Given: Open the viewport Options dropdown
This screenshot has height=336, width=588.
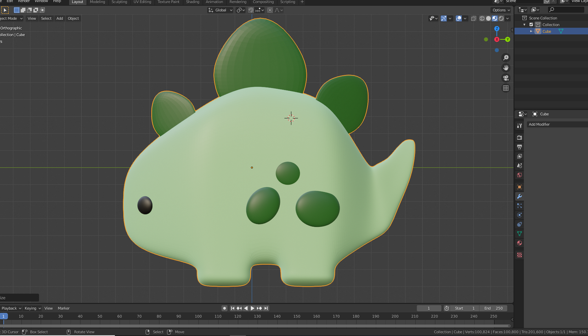Looking at the screenshot, I should 501,10.
